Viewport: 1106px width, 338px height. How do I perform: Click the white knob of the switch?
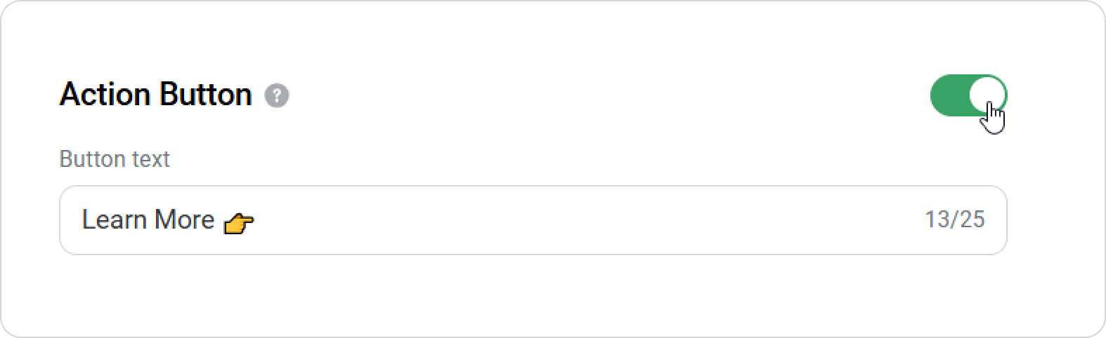[x=987, y=95]
